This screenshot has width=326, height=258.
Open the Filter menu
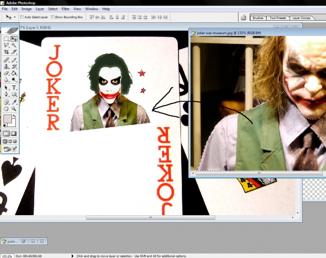click(x=66, y=9)
